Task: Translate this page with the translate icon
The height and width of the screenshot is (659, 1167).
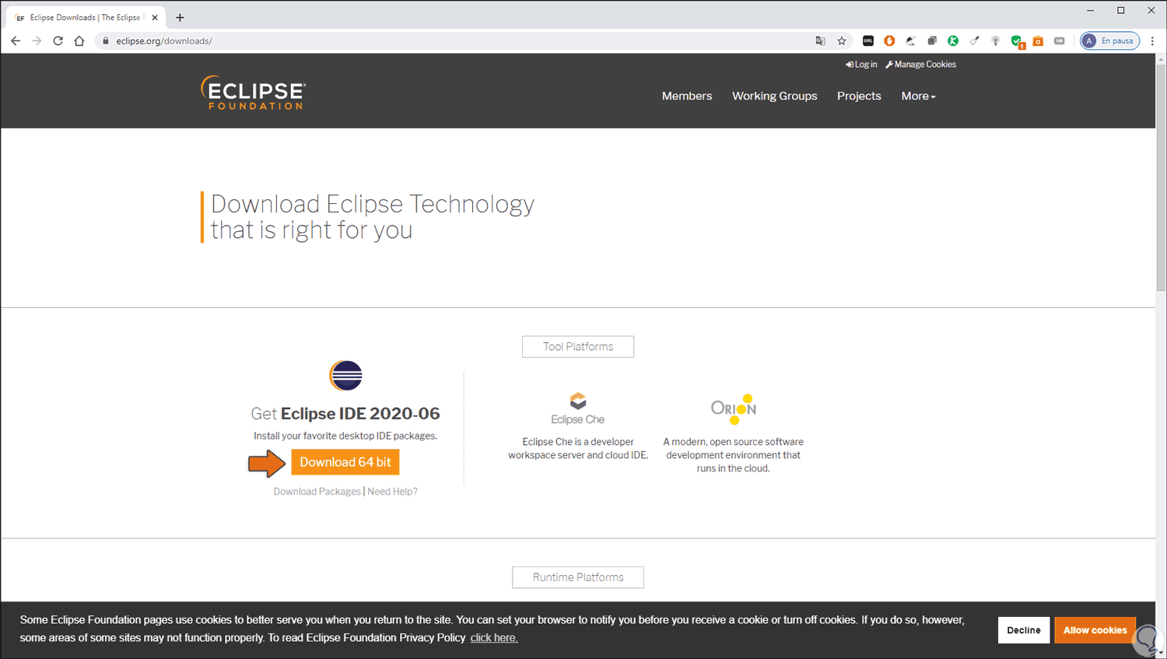Action: coord(820,40)
